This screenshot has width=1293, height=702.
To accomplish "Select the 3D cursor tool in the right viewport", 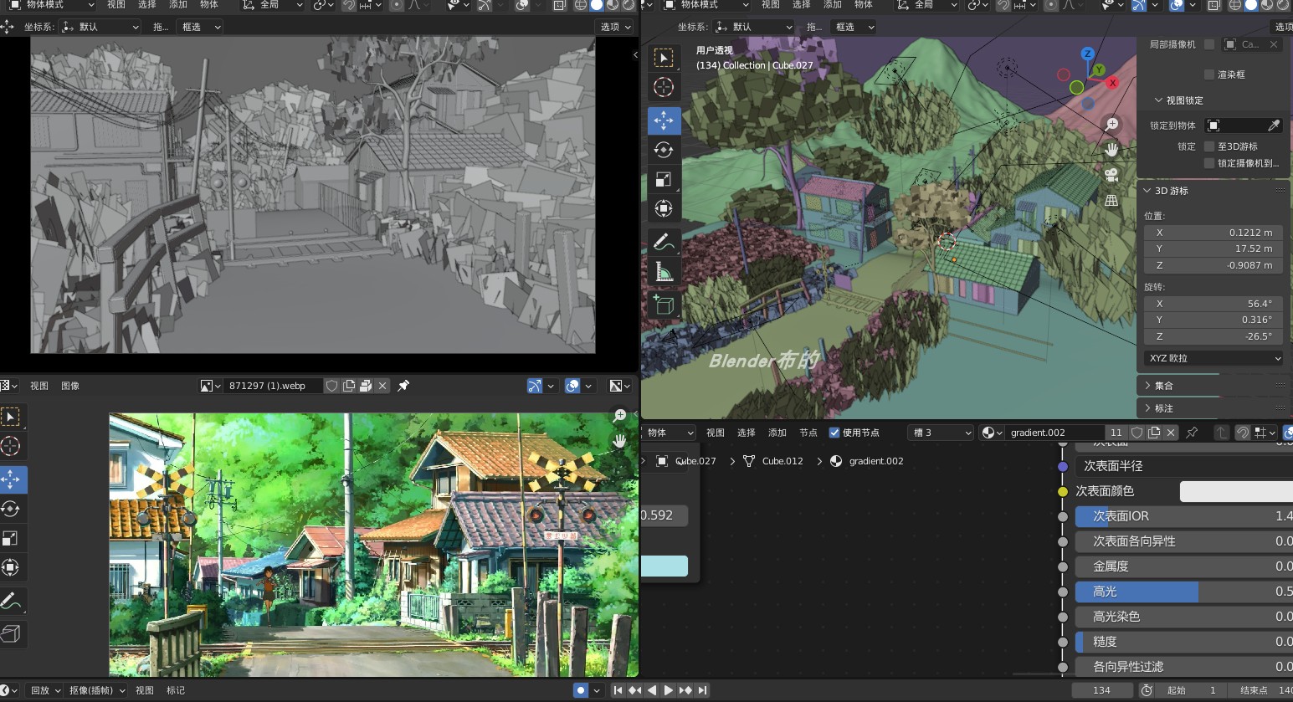I will pyautogui.click(x=664, y=87).
